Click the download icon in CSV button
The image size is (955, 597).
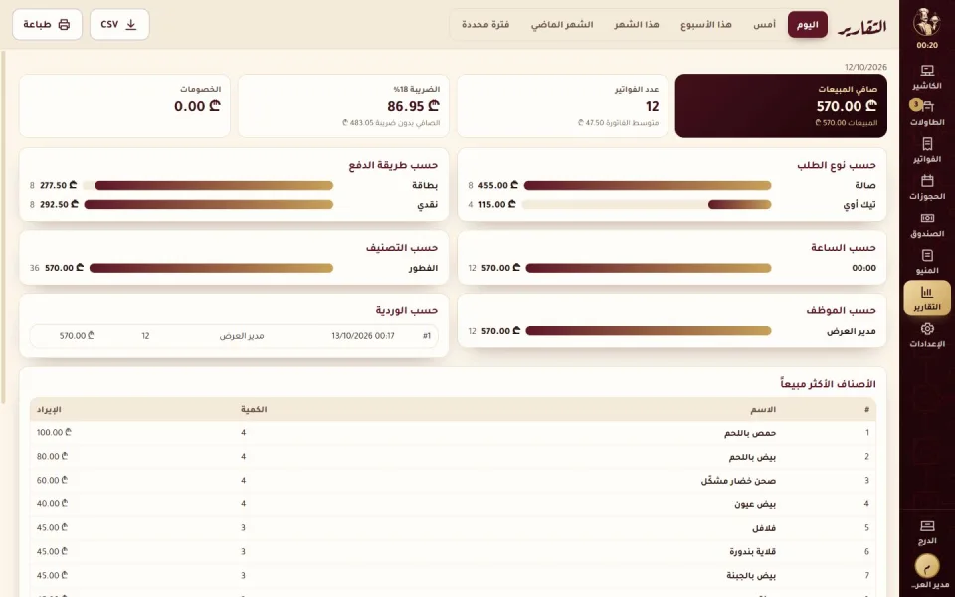(131, 24)
